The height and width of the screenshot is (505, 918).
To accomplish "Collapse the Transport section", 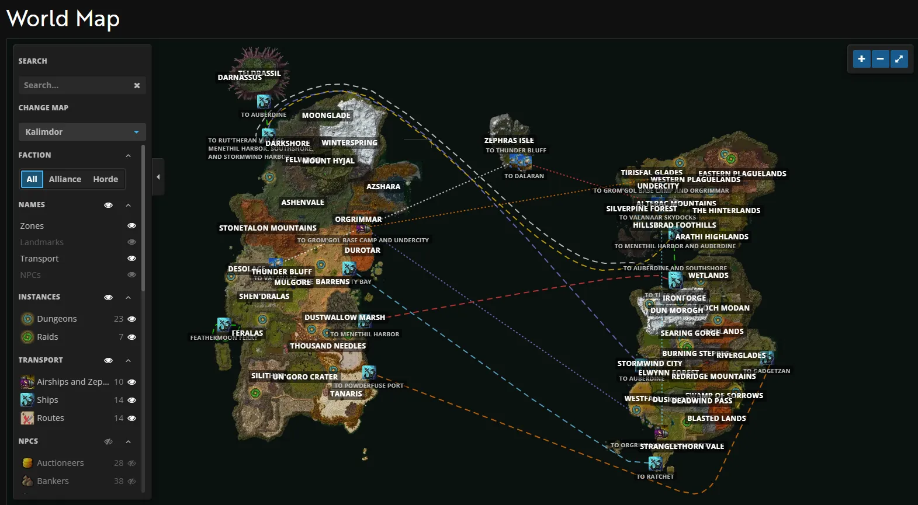I will pos(128,360).
